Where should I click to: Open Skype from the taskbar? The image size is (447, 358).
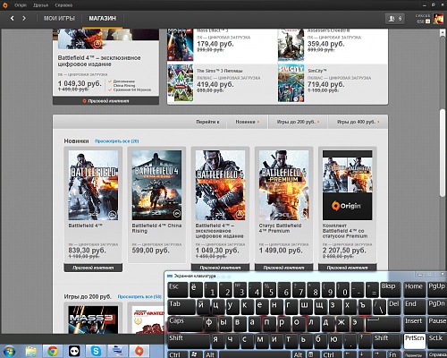tap(96, 351)
